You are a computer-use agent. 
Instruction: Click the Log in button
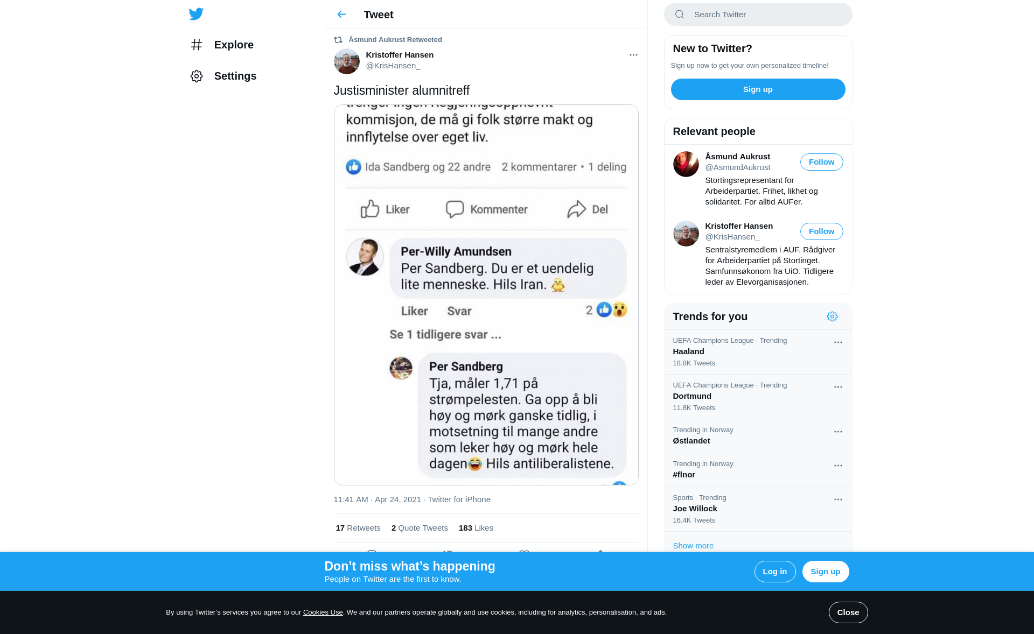[774, 572]
